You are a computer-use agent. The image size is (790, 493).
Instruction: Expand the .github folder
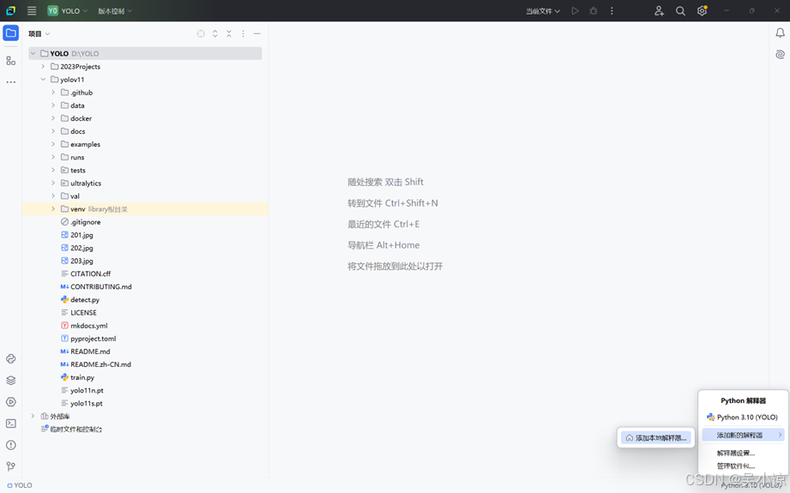pyautogui.click(x=53, y=92)
